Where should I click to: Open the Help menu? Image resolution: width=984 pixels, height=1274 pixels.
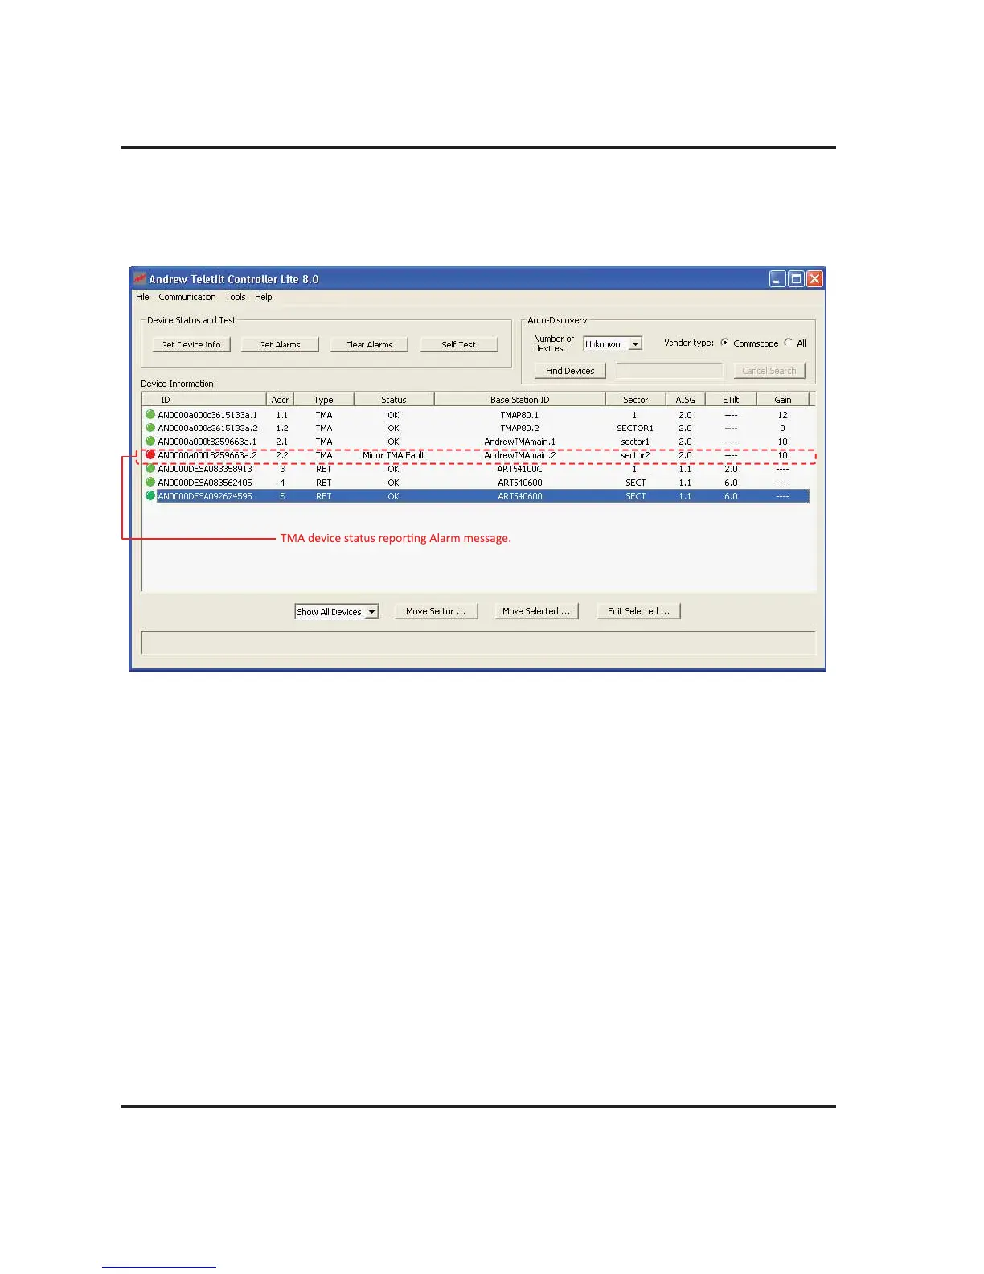(264, 297)
